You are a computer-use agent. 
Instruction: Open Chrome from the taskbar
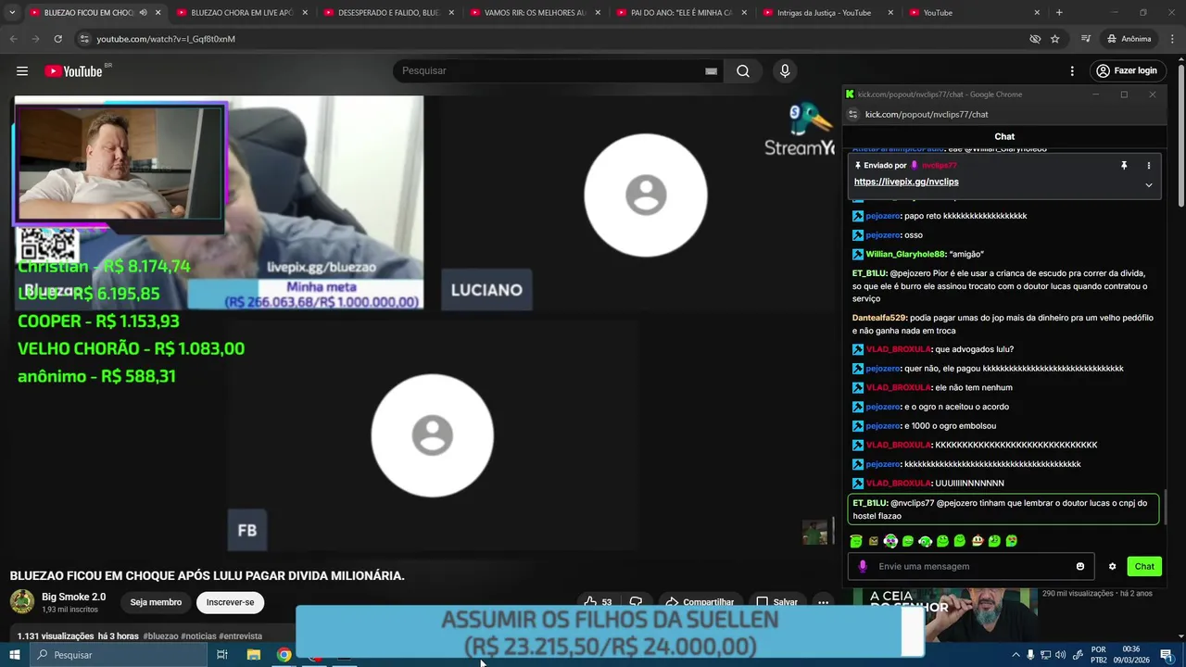pos(284,655)
